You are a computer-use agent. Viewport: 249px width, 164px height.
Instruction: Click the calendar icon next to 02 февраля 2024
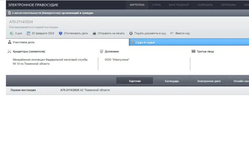[x=29, y=33]
